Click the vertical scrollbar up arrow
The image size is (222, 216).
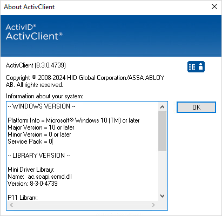pyautogui.click(x=162, y=107)
